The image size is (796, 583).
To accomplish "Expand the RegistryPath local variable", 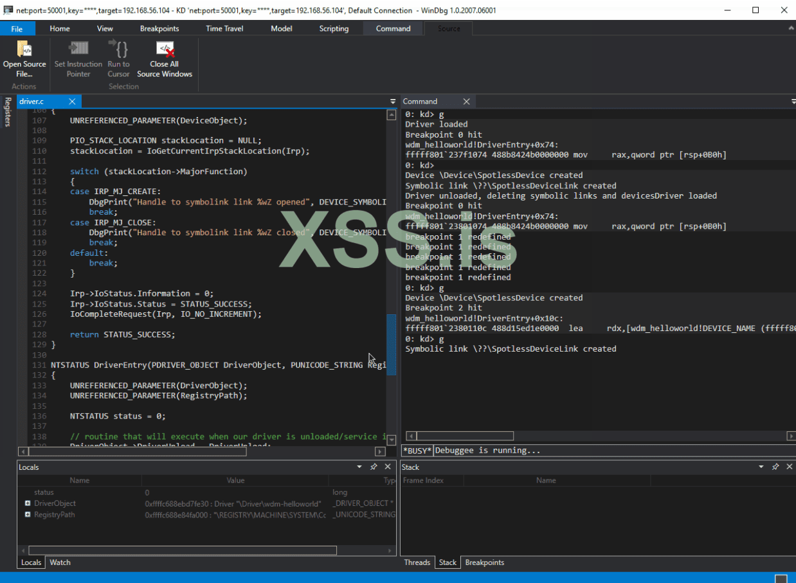I will coord(28,515).
